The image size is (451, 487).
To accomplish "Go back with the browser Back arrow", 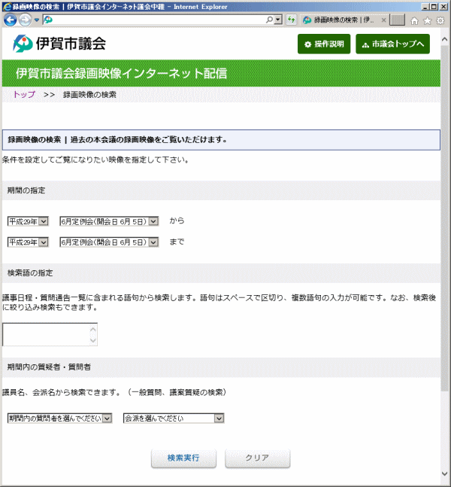I will 10,20.
